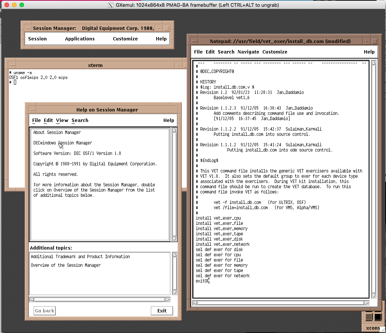Screen dimensions: 386x333
Task: Maximize the Session Manager window
Action: click(166, 28)
